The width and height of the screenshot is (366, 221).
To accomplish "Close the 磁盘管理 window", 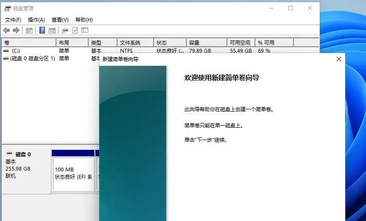I will tap(310, 8).
